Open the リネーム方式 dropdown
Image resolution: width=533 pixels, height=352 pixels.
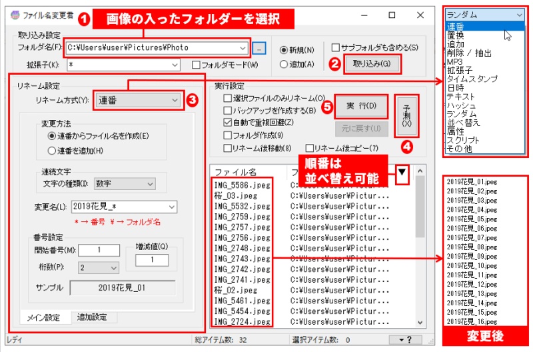click(x=137, y=100)
